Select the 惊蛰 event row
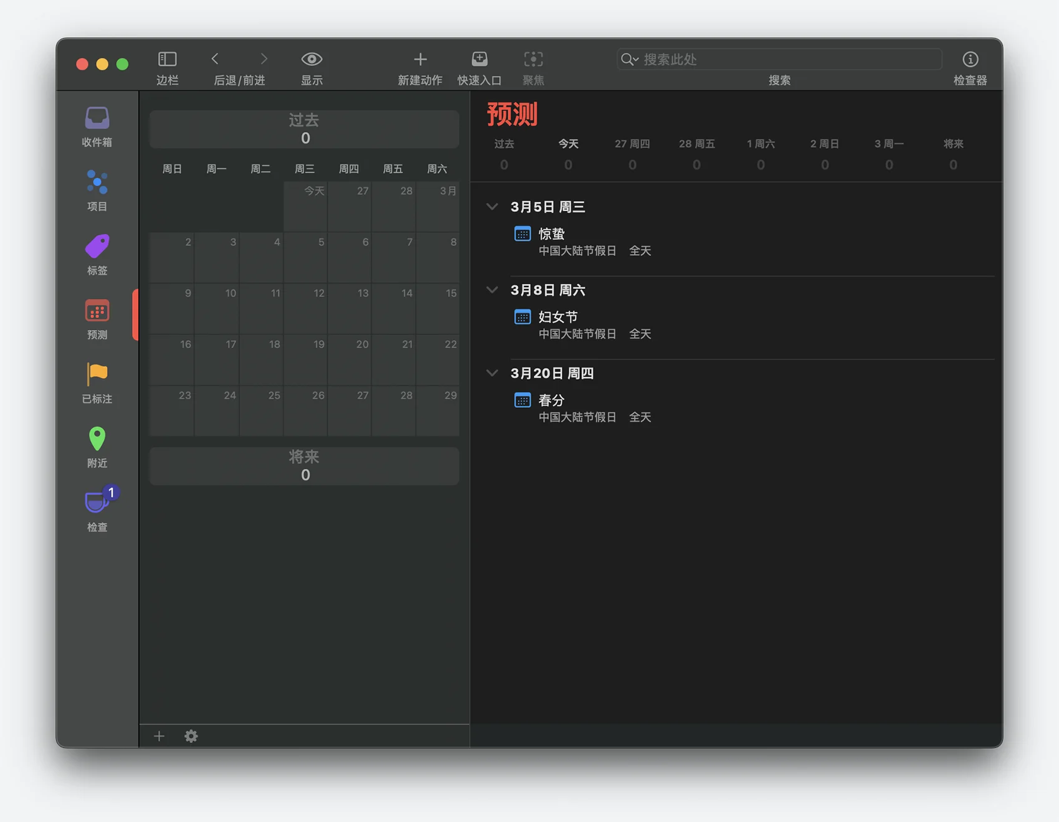Viewport: 1059px width, 822px height. (x=752, y=242)
